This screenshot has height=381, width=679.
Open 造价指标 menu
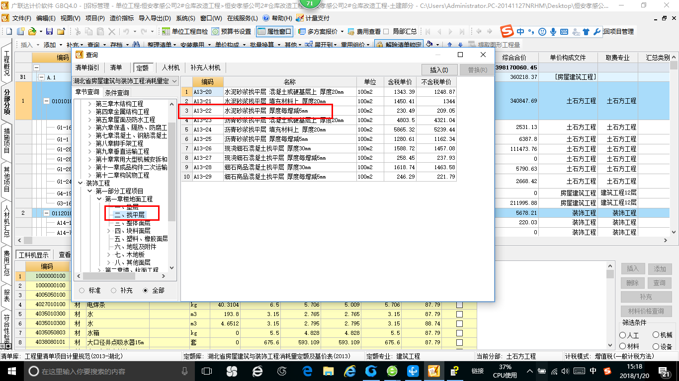(x=122, y=18)
